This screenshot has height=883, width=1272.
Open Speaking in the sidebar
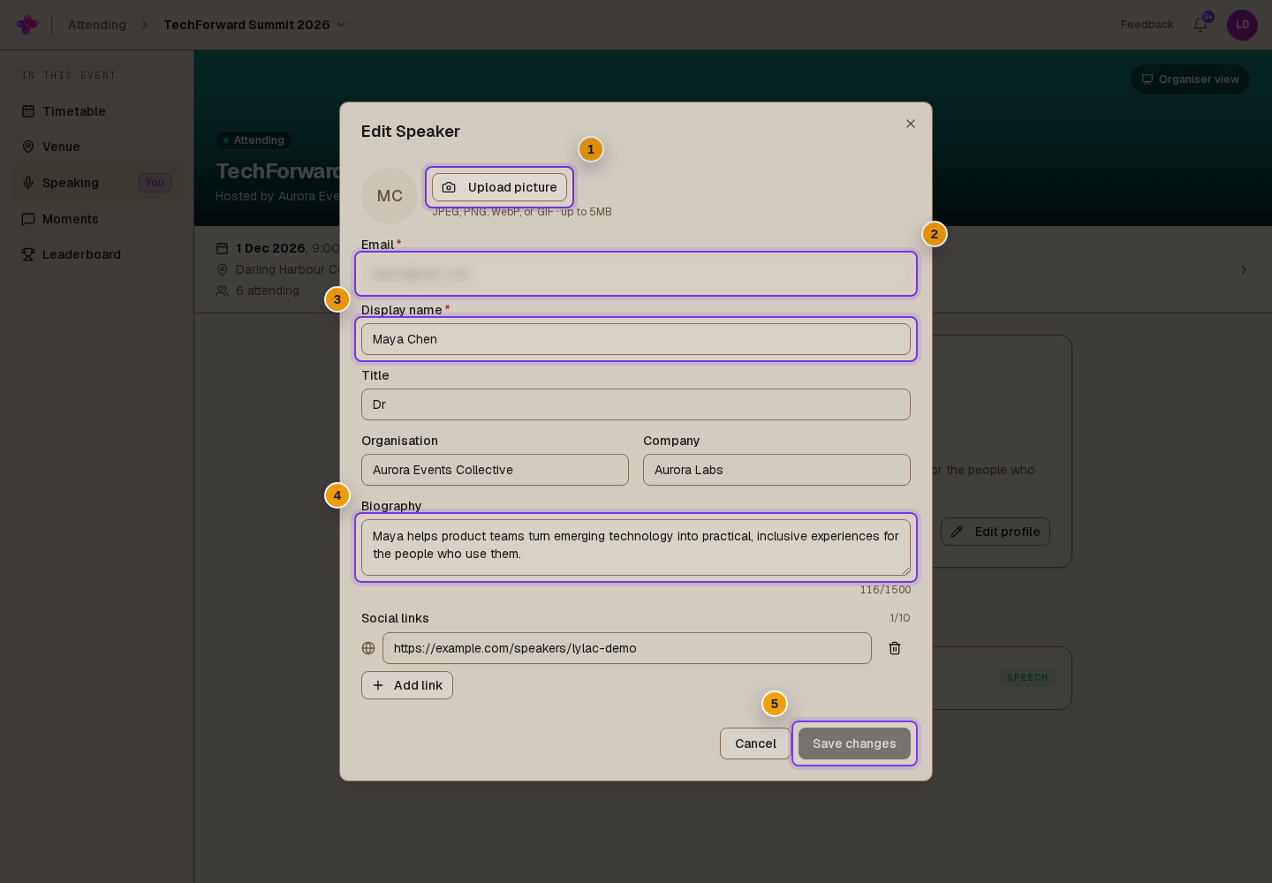(x=97, y=183)
